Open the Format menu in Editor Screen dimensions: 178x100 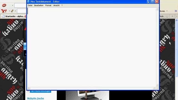[48, 6]
